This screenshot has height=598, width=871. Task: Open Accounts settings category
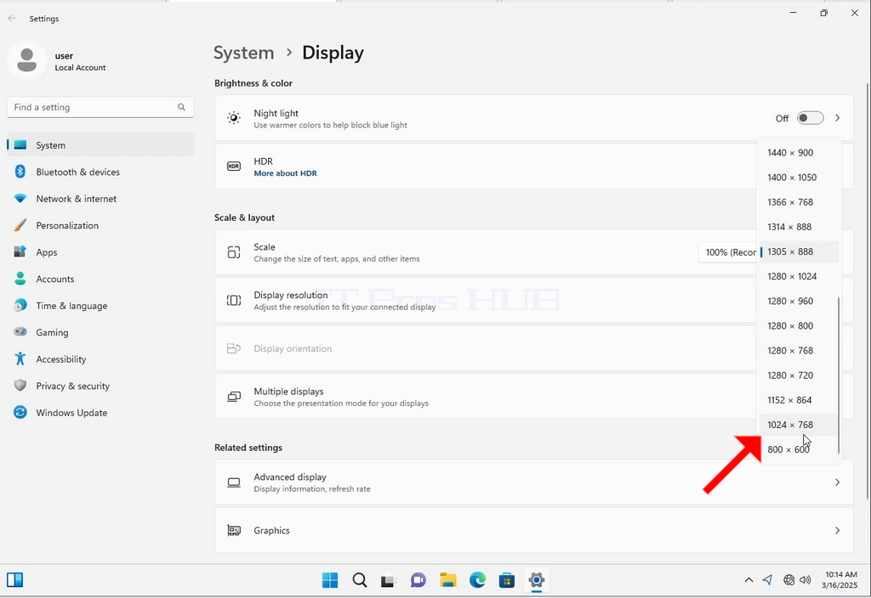100,279
